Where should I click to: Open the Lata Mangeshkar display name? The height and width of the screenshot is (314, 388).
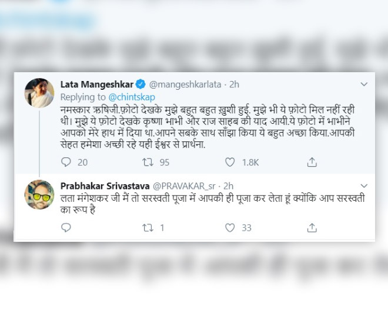tap(97, 85)
